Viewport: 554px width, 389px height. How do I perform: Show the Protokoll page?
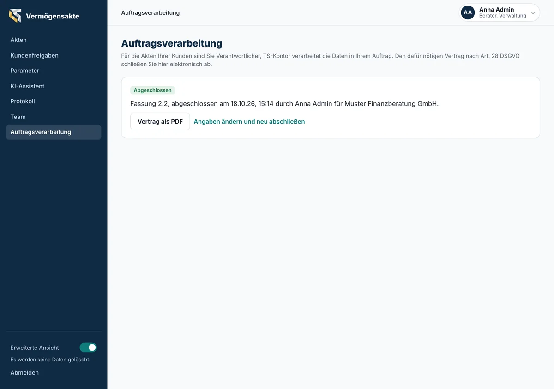pyautogui.click(x=54, y=101)
